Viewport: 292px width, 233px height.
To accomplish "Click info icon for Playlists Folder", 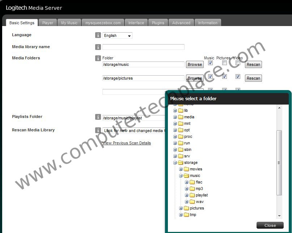I will tap(98, 117).
